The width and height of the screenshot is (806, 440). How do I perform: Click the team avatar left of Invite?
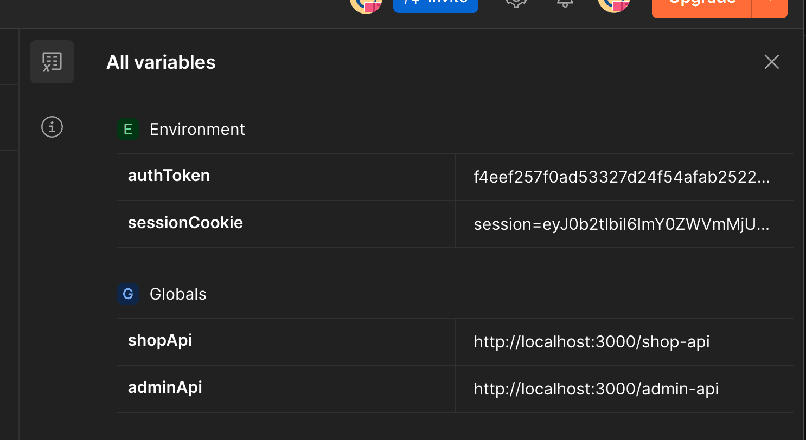tap(366, 4)
